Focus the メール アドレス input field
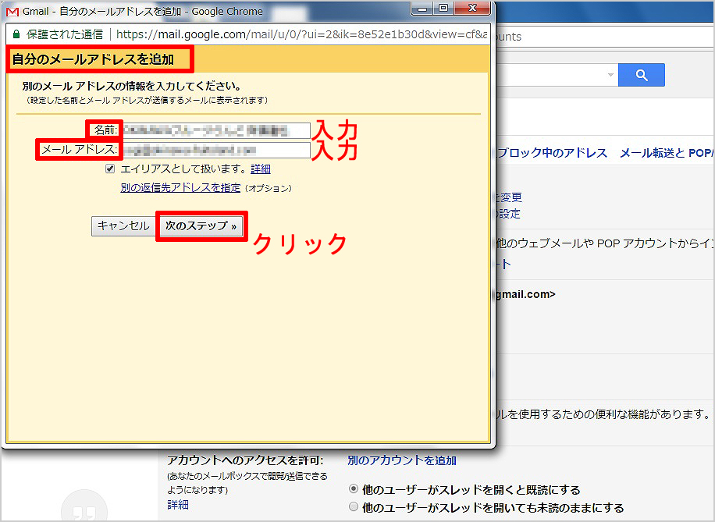The width and height of the screenshot is (715, 522). [x=215, y=150]
